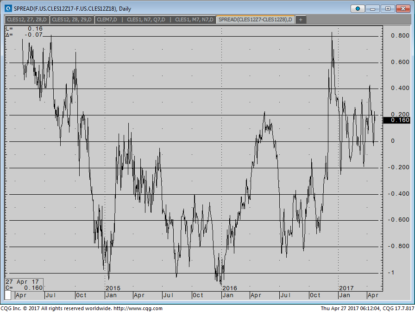Select the CLES1, M7, N7,D tab
This screenshot has height=312, width=415.
tap(194, 19)
